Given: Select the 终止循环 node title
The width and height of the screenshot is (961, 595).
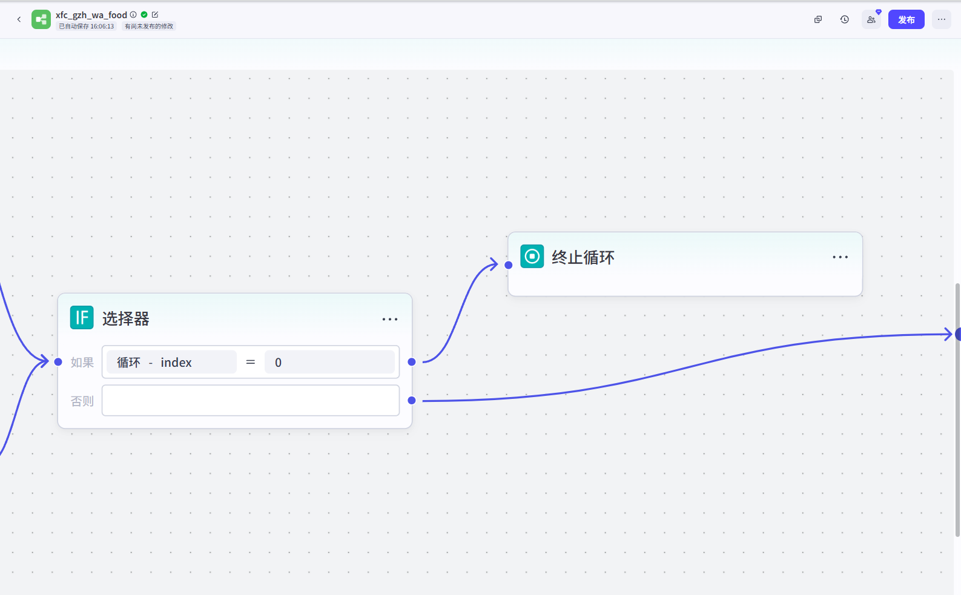Looking at the screenshot, I should tap(583, 257).
